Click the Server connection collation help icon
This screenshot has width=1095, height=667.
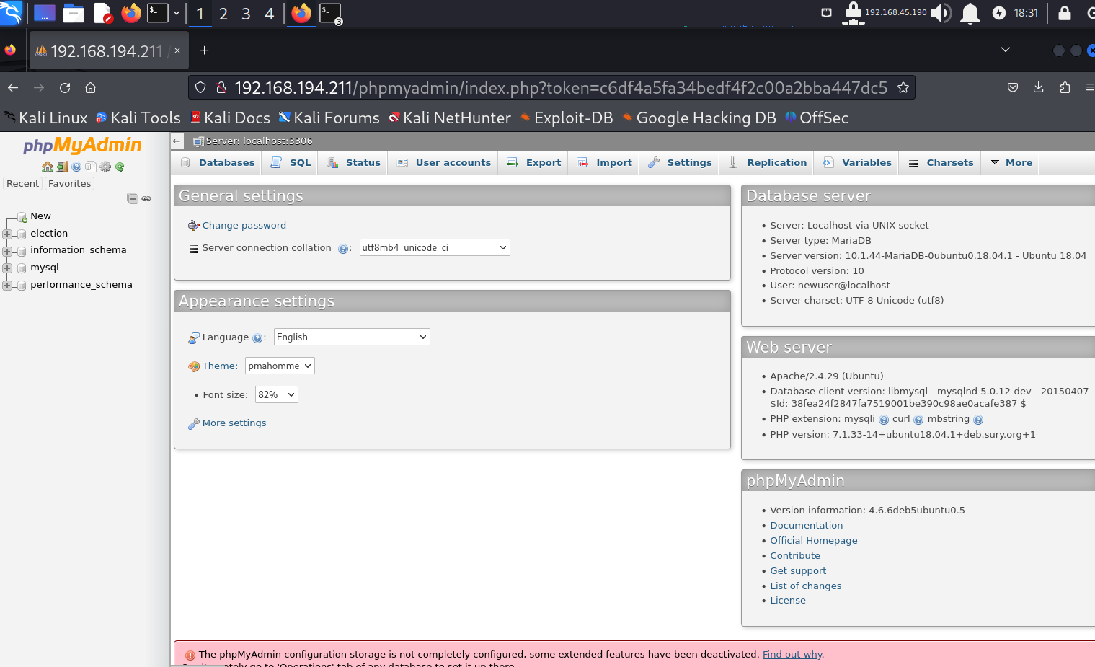(343, 249)
